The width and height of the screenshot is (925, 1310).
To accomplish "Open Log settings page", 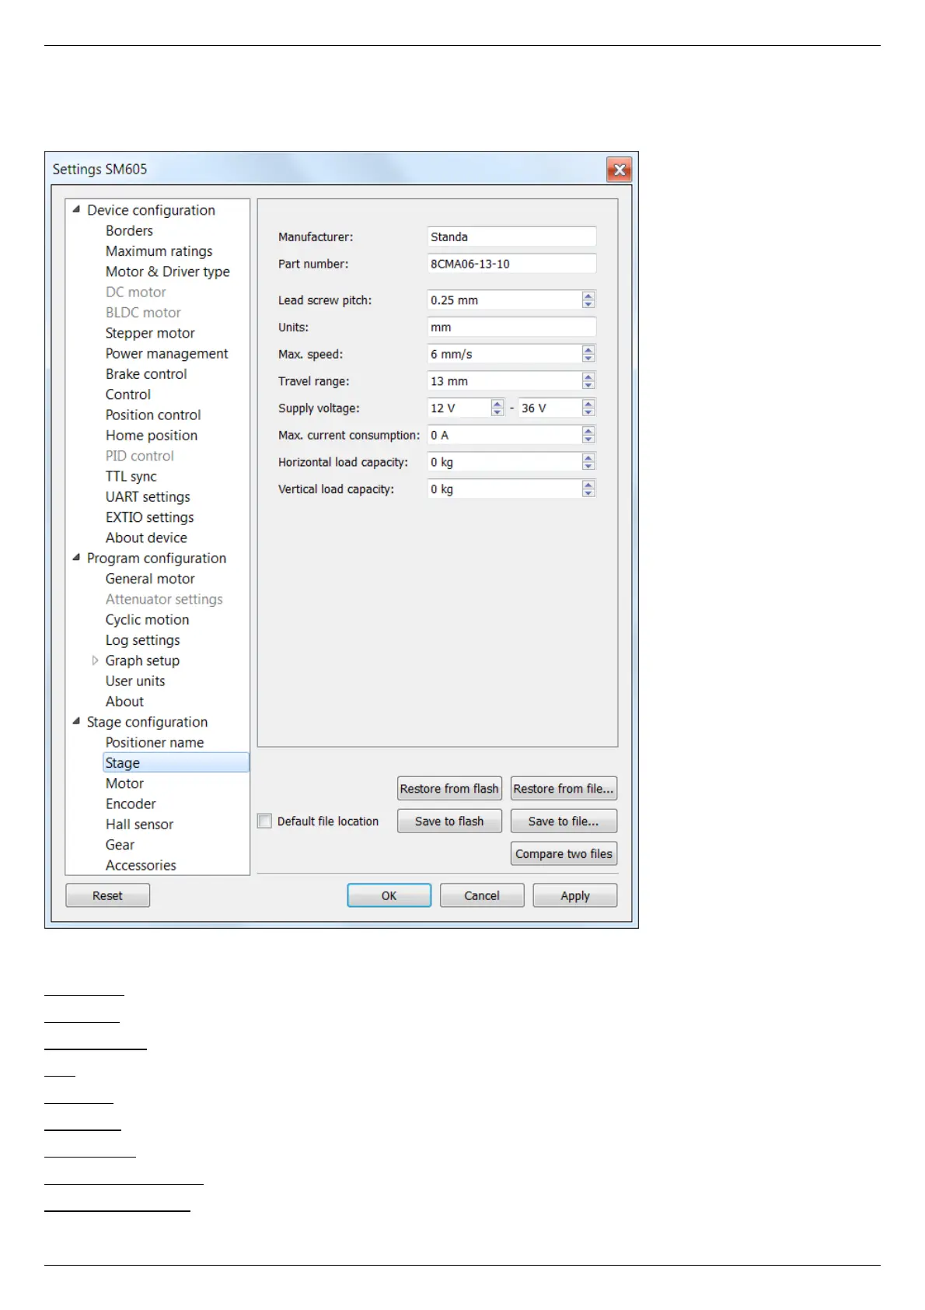I will coord(142,640).
